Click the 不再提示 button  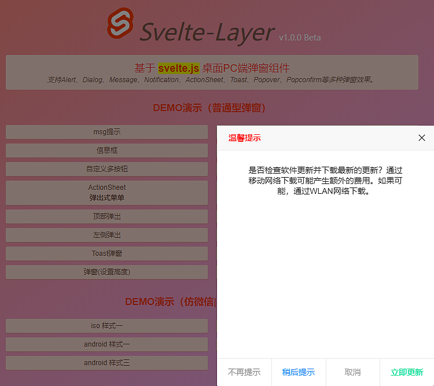coord(244,372)
